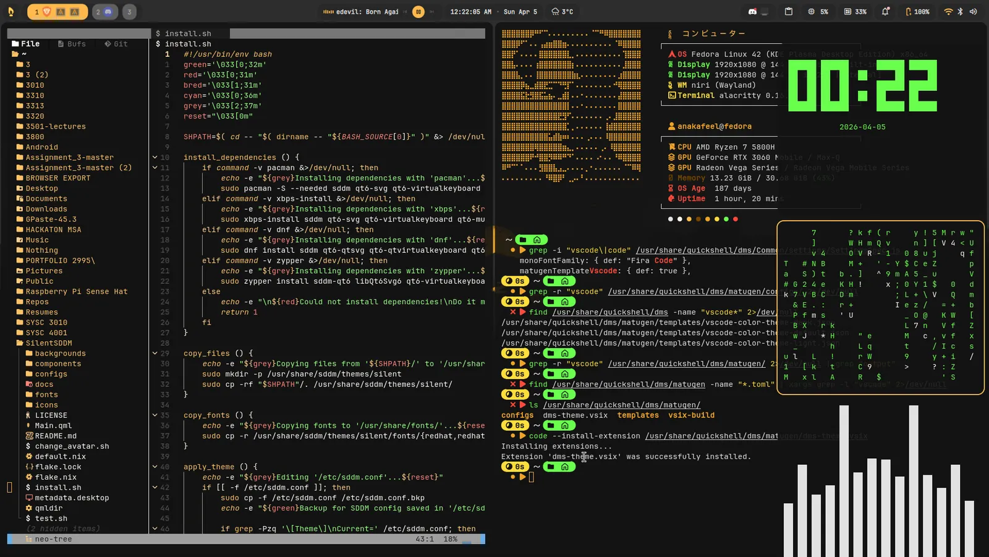Click the anakafeel@fedora text in fetch output
The image size is (989, 557).
click(x=715, y=127)
